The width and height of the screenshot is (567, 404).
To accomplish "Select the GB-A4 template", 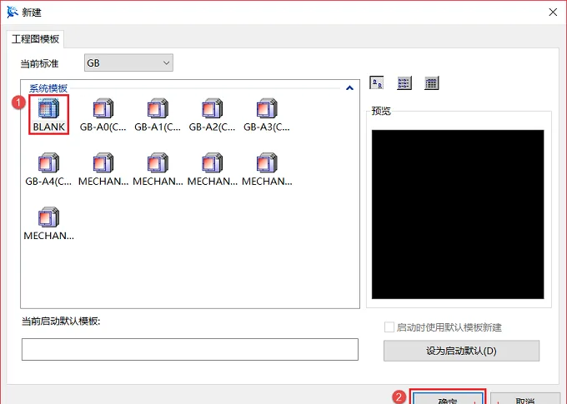I will click(48, 169).
